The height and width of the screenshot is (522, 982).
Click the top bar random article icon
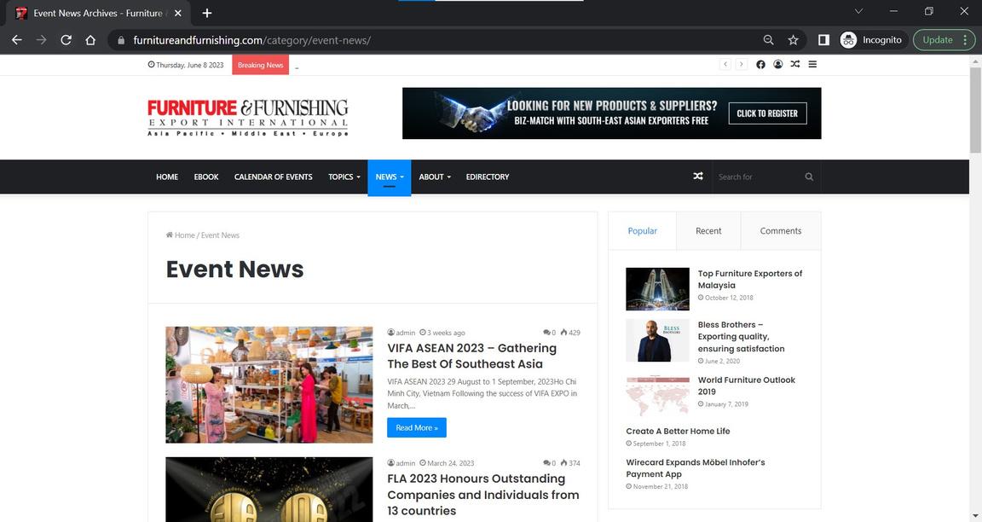[x=794, y=64]
